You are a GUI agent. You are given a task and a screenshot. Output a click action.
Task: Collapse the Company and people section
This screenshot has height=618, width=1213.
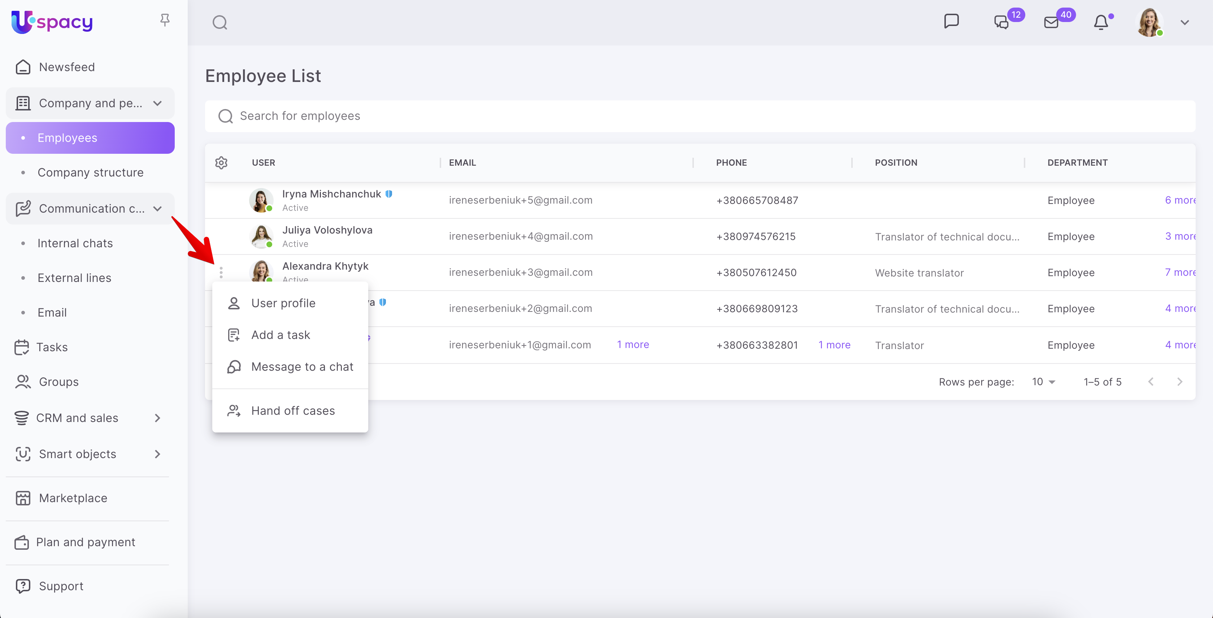[157, 103]
